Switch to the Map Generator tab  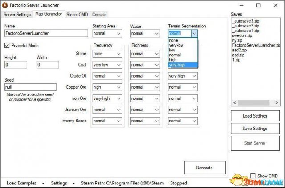click(49, 14)
